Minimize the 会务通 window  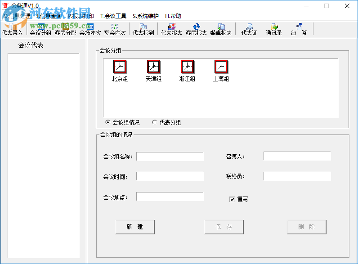(306, 6)
